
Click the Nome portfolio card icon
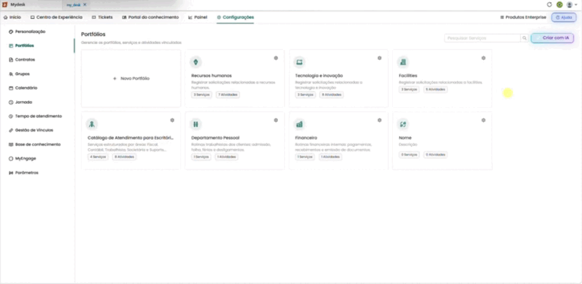(x=403, y=124)
